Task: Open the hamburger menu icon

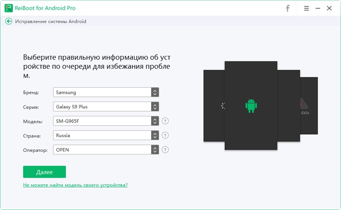Action: pos(306,8)
